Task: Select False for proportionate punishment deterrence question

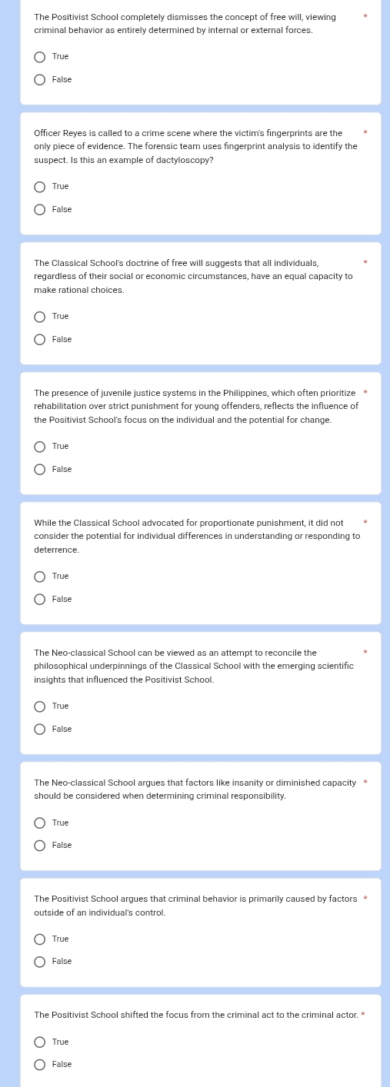Action: tap(40, 600)
